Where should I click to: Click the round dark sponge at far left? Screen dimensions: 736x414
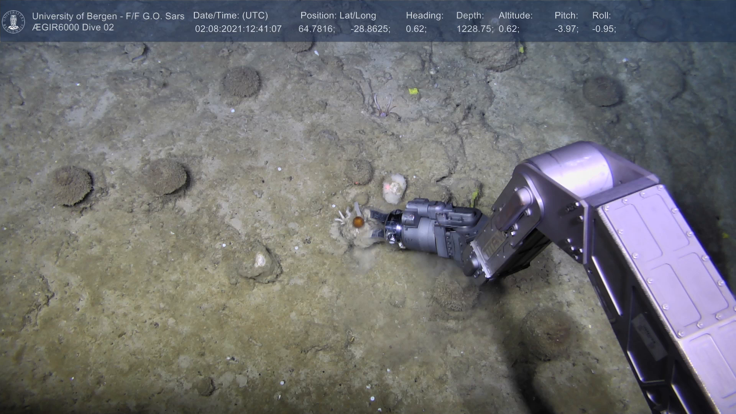tap(72, 186)
